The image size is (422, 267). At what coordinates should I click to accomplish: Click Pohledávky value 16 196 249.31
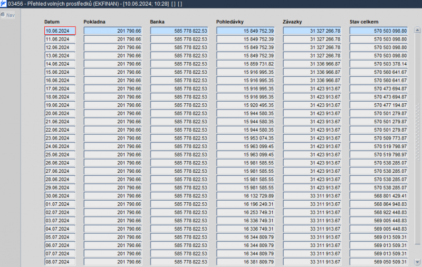(x=245, y=204)
